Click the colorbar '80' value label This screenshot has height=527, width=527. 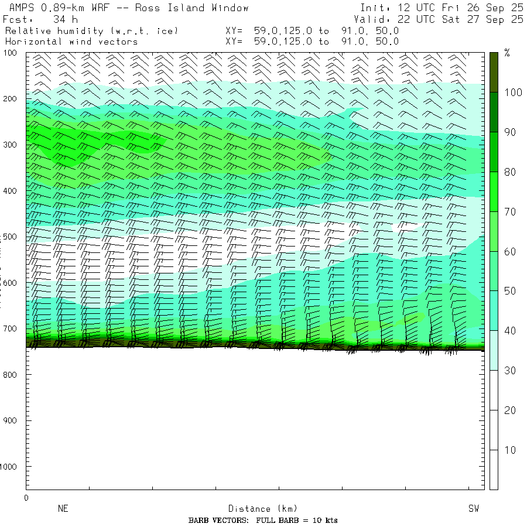510,172
